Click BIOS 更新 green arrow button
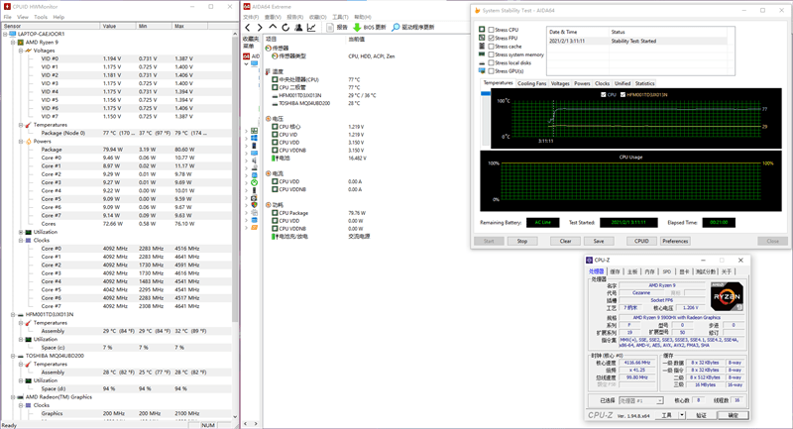 [369, 28]
